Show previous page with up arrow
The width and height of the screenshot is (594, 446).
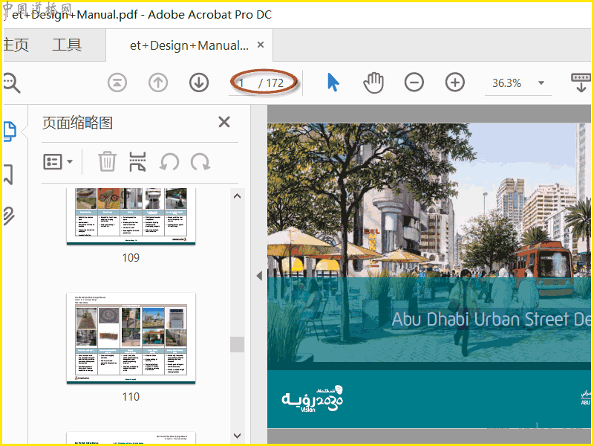click(158, 83)
